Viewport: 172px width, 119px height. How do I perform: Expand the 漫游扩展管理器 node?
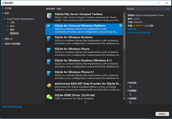(x=3, y=44)
